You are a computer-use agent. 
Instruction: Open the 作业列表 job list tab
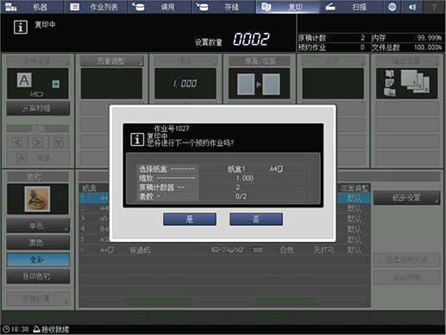(x=96, y=7)
